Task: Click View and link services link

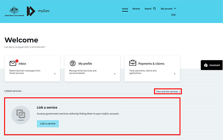Action: [x=168, y=91]
